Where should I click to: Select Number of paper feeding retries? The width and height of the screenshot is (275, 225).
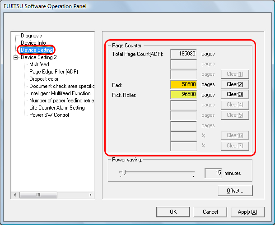[62, 101]
